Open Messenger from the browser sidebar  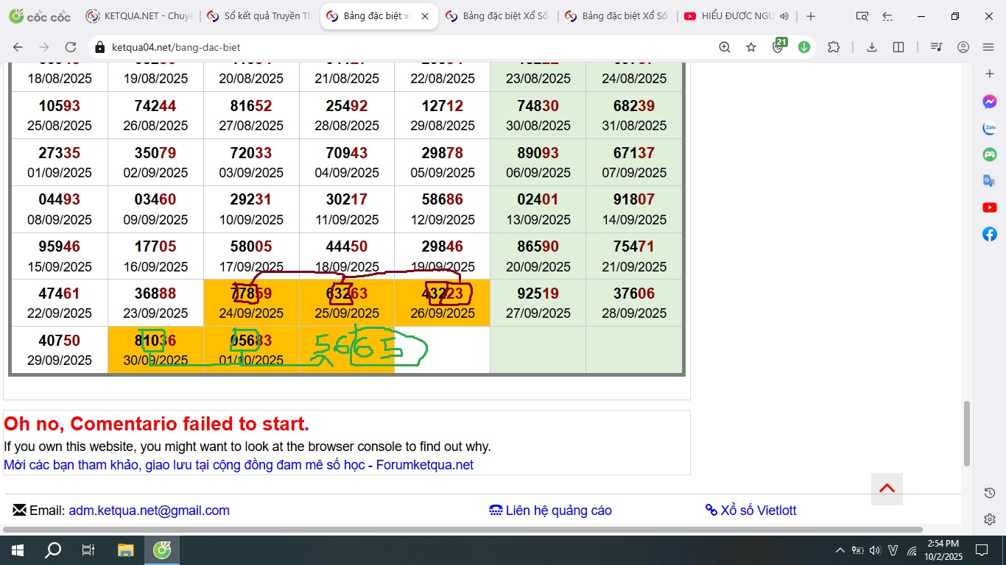[990, 102]
